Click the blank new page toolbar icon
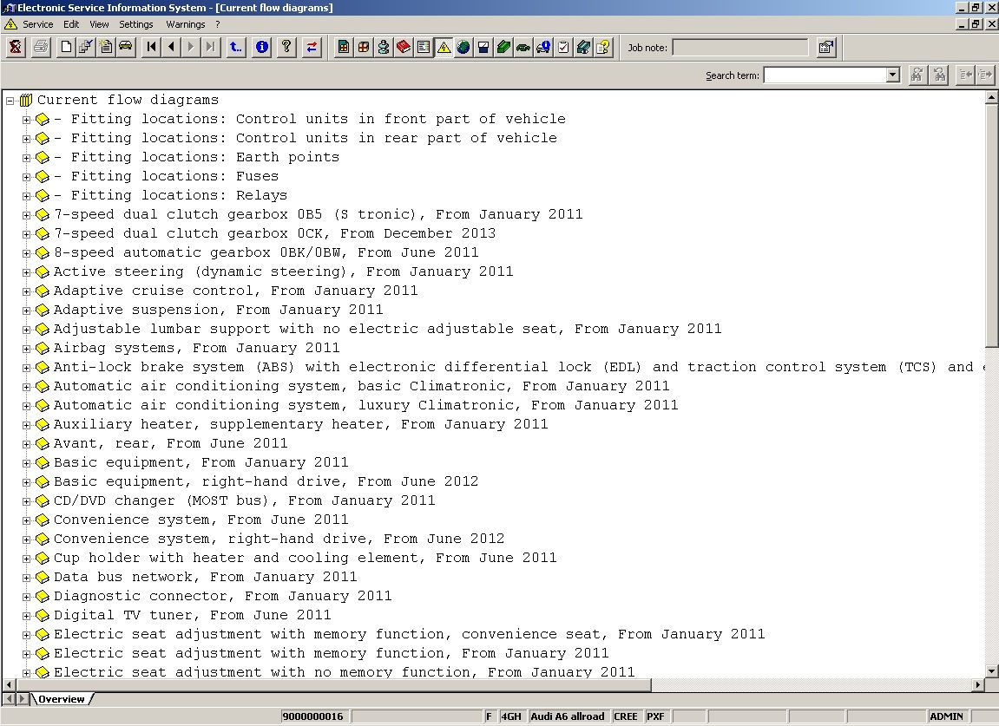 [x=66, y=47]
